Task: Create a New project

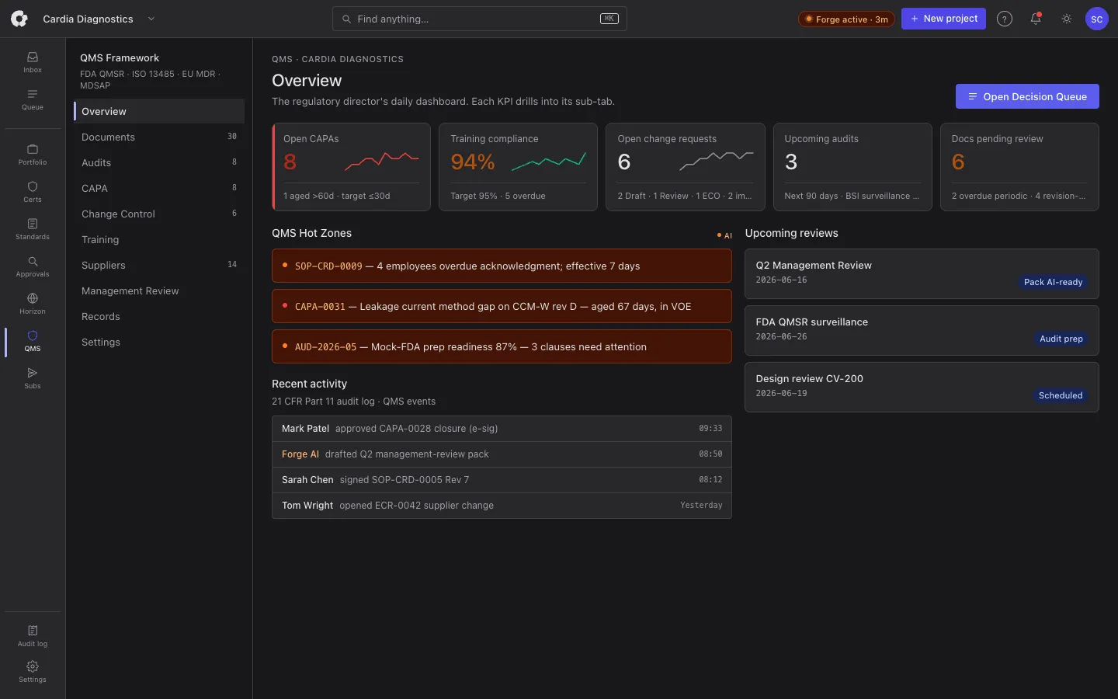Action: [x=943, y=19]
